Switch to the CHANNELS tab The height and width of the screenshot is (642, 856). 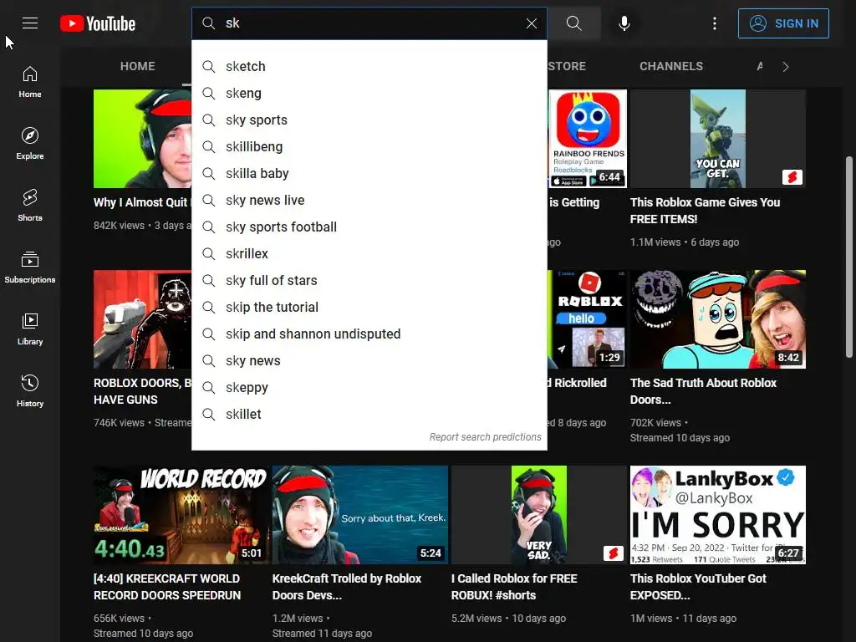click(x=671, y=66)
